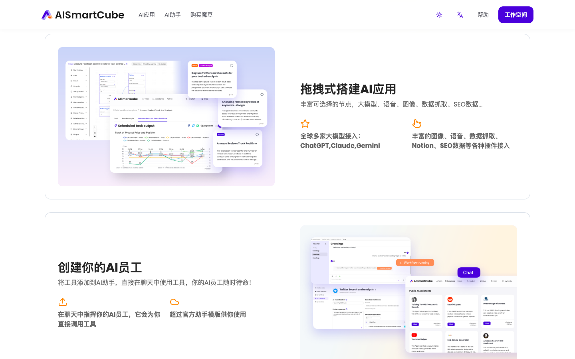This screenshot has height=359, width=575.
Task: Click the orange Workflow running badge
Action: 415,262
